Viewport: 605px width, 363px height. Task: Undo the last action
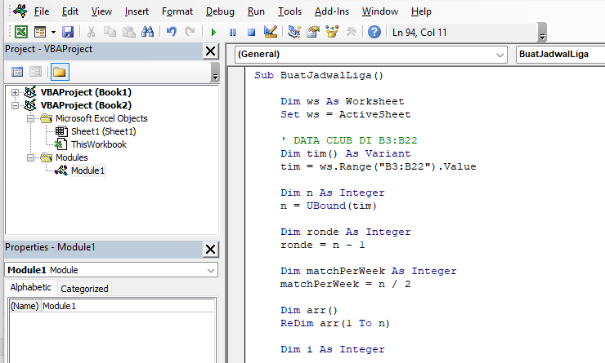tap(172, 32)
